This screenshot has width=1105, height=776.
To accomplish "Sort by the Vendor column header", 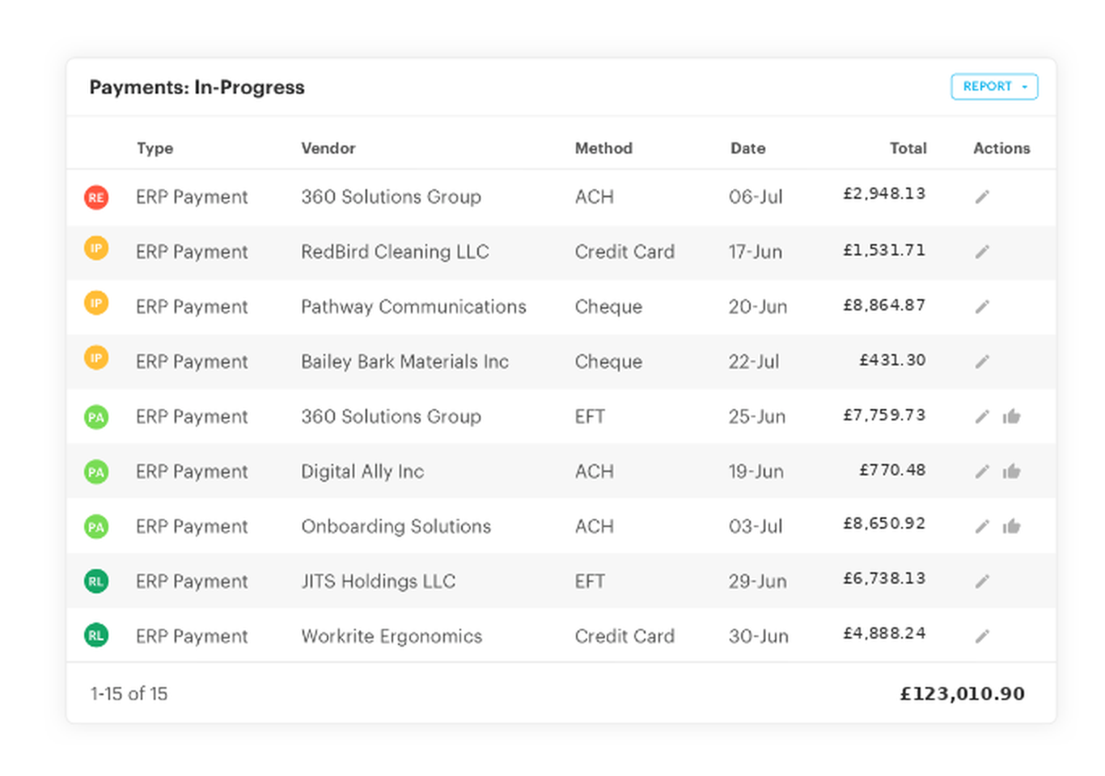I will click(x=328, y=148).
